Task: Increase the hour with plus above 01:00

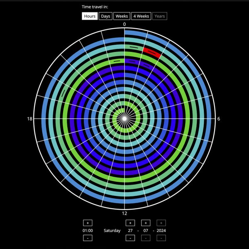Action: click(88, 223)
